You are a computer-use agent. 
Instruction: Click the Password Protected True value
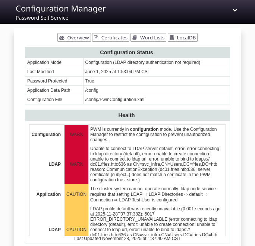pos(89,81)
